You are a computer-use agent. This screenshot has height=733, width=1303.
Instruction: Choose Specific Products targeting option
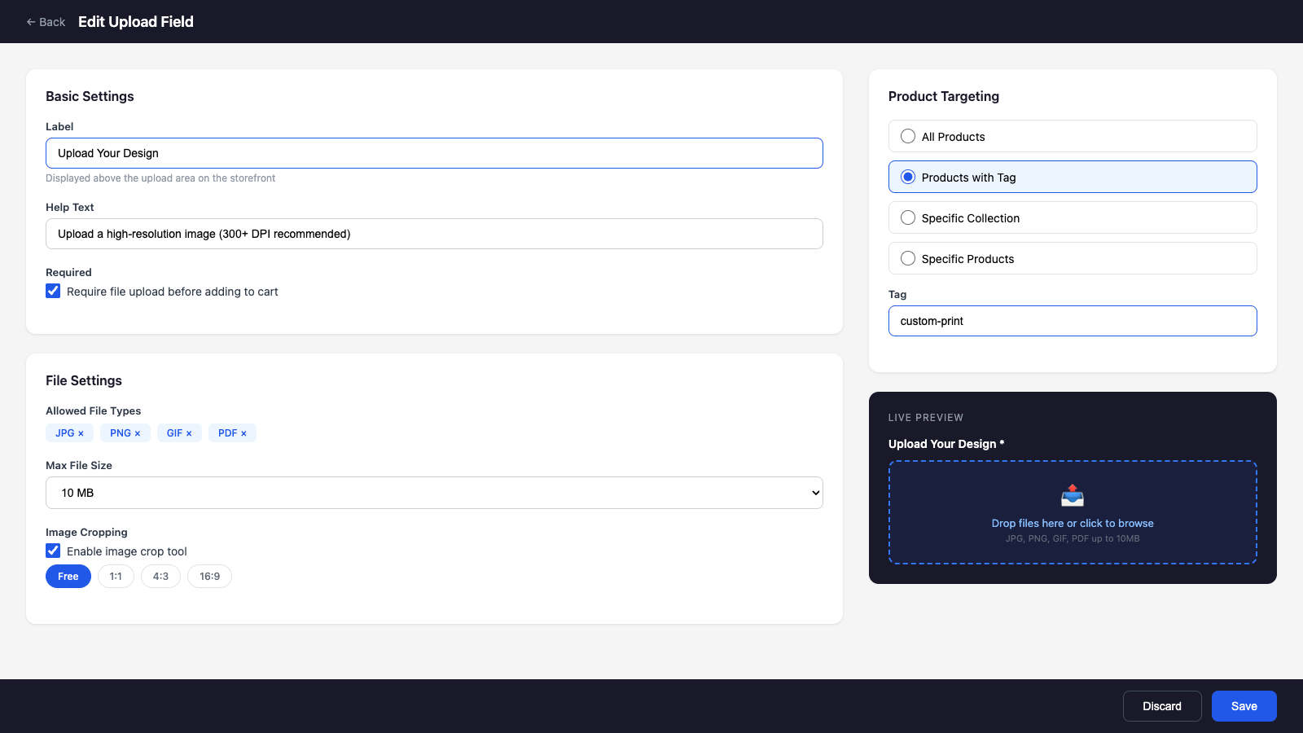907,258
